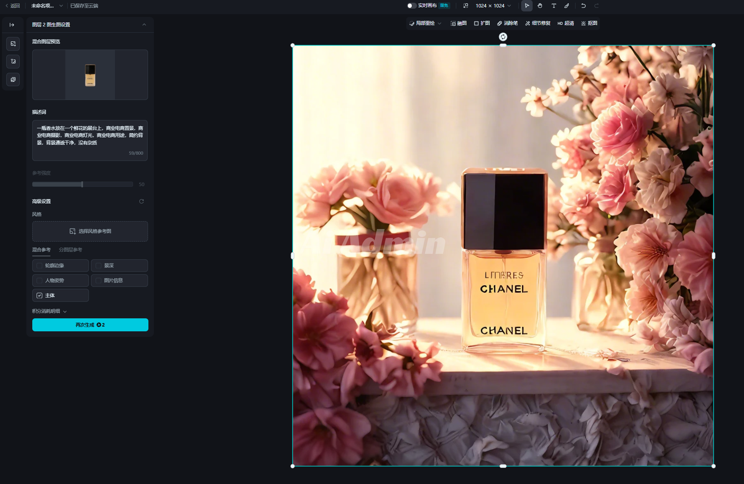Click the right-edge middle handle of the image
The image size is (744, 484).
click(x=714, y=256)
